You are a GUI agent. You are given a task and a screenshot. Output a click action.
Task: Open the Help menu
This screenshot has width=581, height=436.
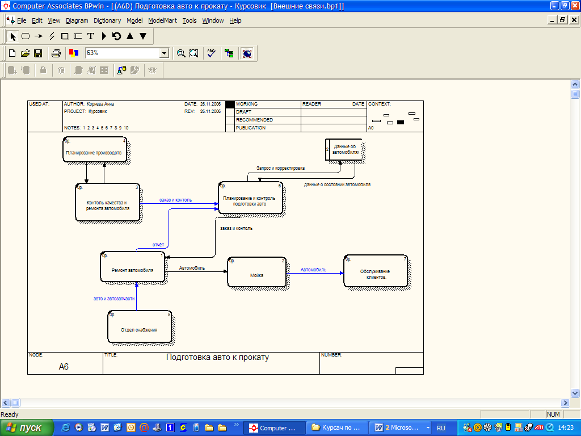point(235,21)
